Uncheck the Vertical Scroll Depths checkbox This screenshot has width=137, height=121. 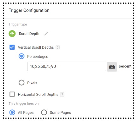pos(12,47)
